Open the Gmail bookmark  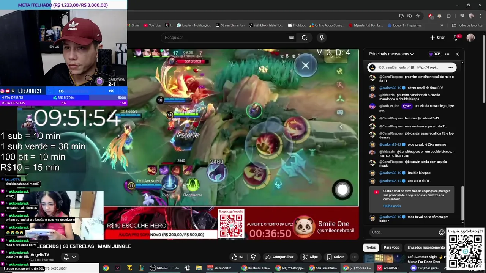[x=133, y=25]
